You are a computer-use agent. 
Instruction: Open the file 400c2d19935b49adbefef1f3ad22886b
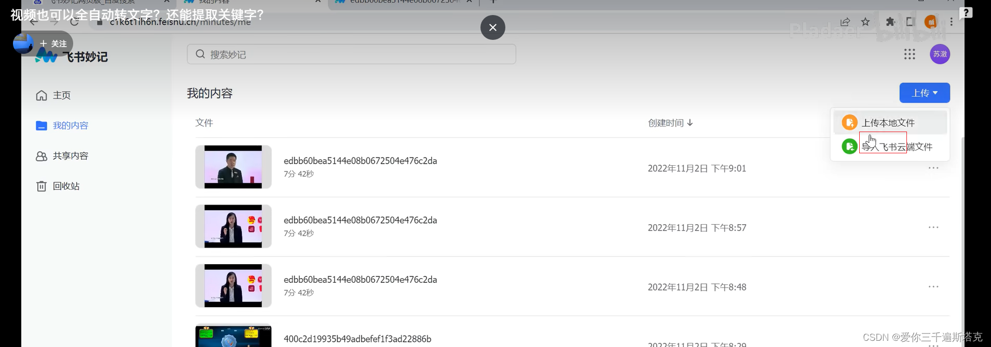357,339
